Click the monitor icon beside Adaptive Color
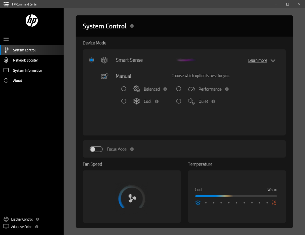 (6, 227)
